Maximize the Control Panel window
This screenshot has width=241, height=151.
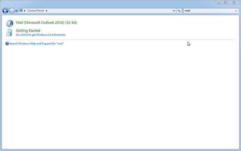(225, 3)
